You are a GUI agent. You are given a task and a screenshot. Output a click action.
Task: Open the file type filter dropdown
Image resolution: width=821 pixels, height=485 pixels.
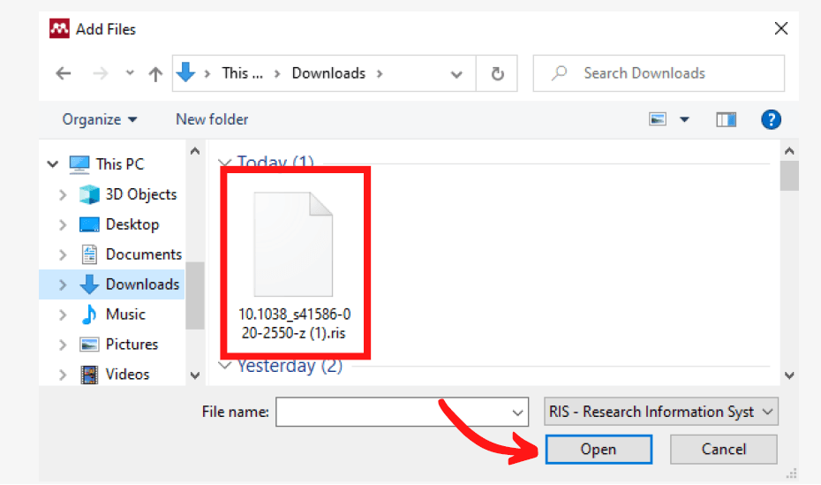[x=661, y=412]
